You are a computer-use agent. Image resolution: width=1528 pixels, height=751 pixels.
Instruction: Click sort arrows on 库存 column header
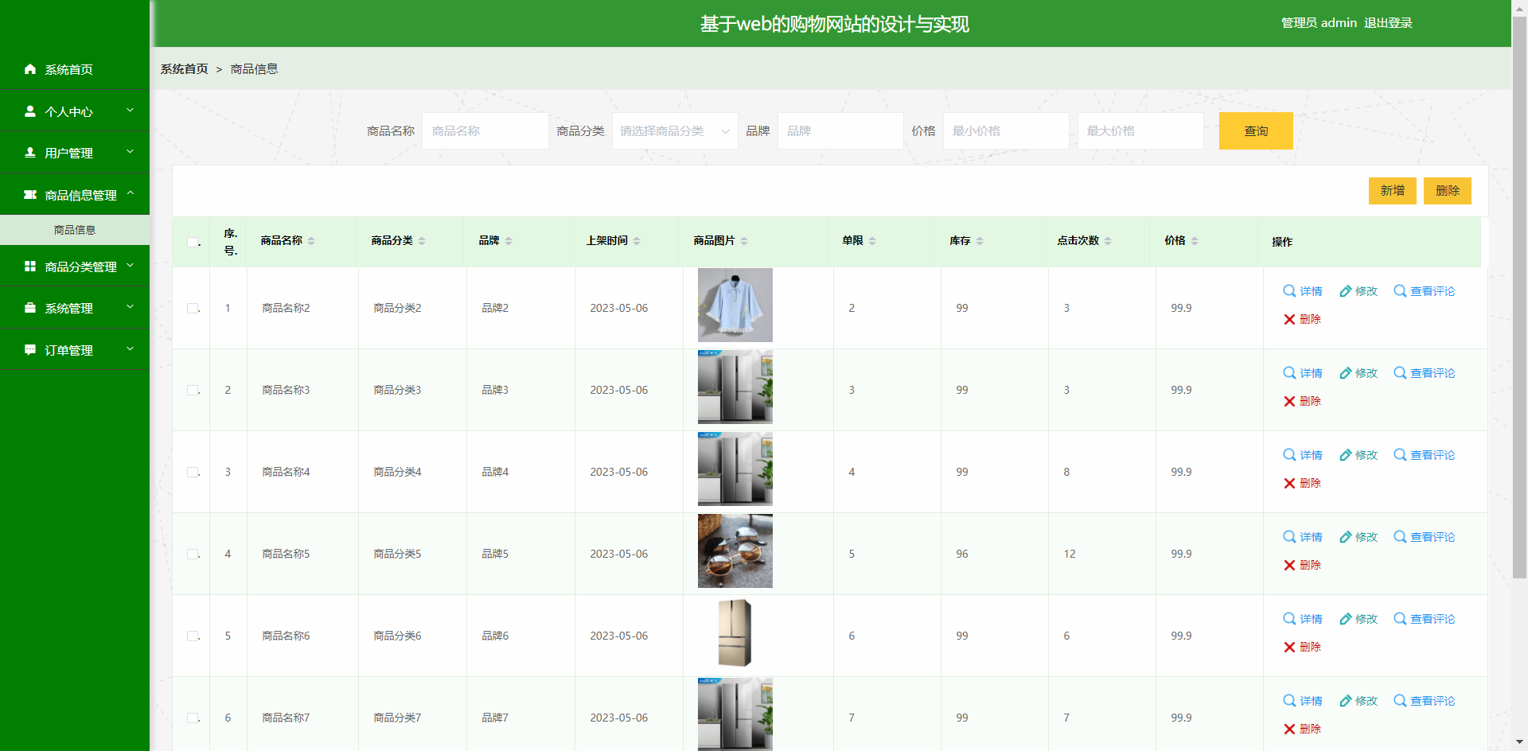click(980, 241)
